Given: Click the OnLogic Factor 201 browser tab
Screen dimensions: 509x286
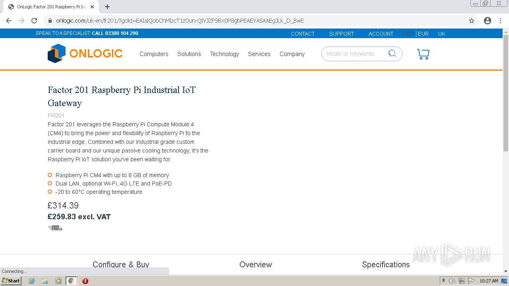Looking at the screenshot, I should point(52,7).
